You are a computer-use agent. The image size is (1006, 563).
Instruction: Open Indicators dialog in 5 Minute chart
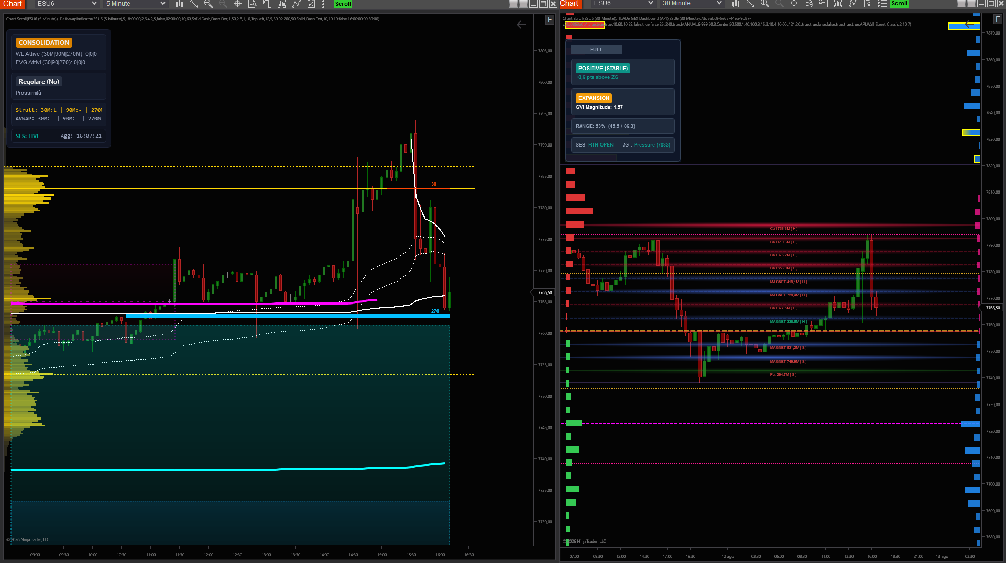pyautogui.click(x=282, y=4)
